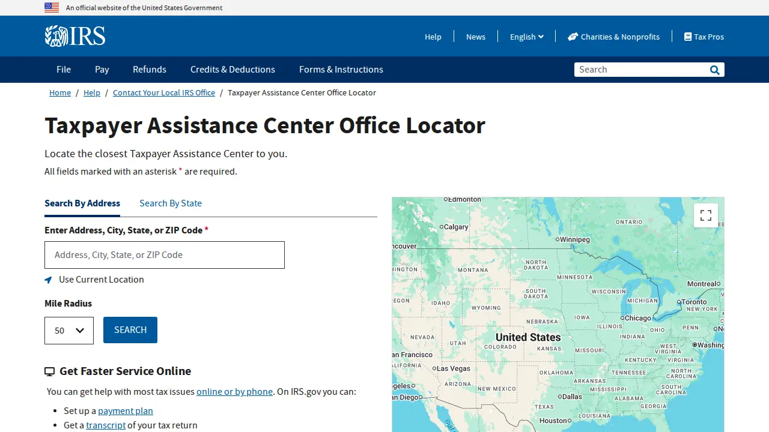Focus the address or ZIP code field
This screenshot has height=432, width=769.
[165, 255]
